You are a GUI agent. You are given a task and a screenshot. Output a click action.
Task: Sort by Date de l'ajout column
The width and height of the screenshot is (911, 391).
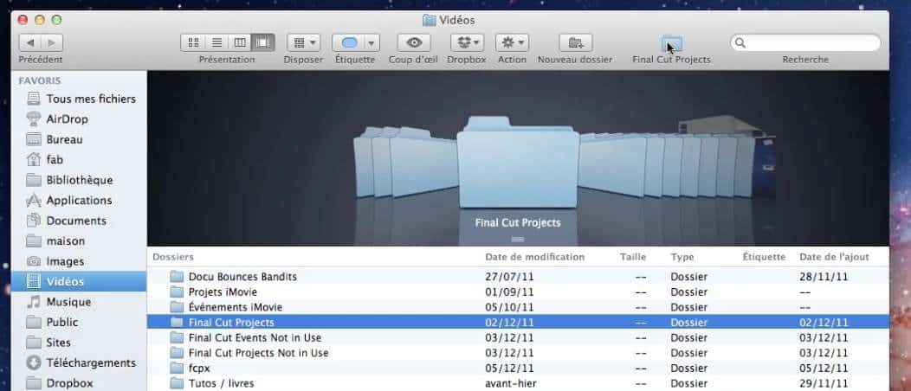tap(834, 257)
